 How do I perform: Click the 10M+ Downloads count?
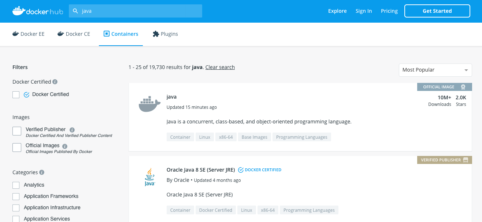tap(440, 101)
